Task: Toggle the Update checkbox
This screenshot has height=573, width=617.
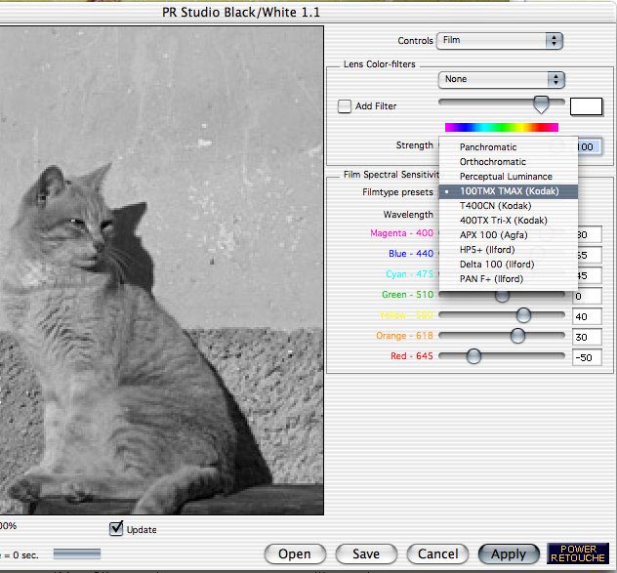Action: click(x=117, y=529)
